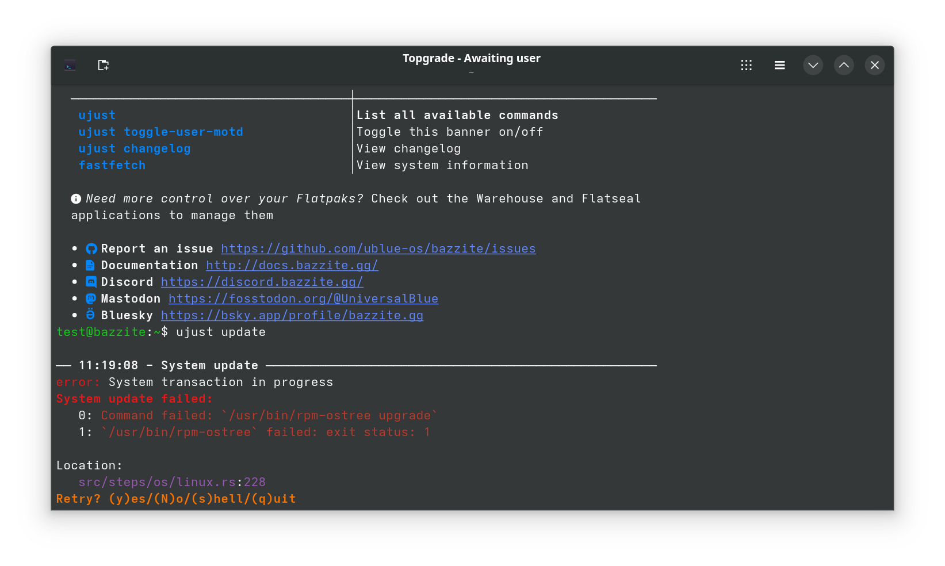Screen dimensions: 945x566
Task: Open the main hamburger menu
Action: [x=779, y=65]
